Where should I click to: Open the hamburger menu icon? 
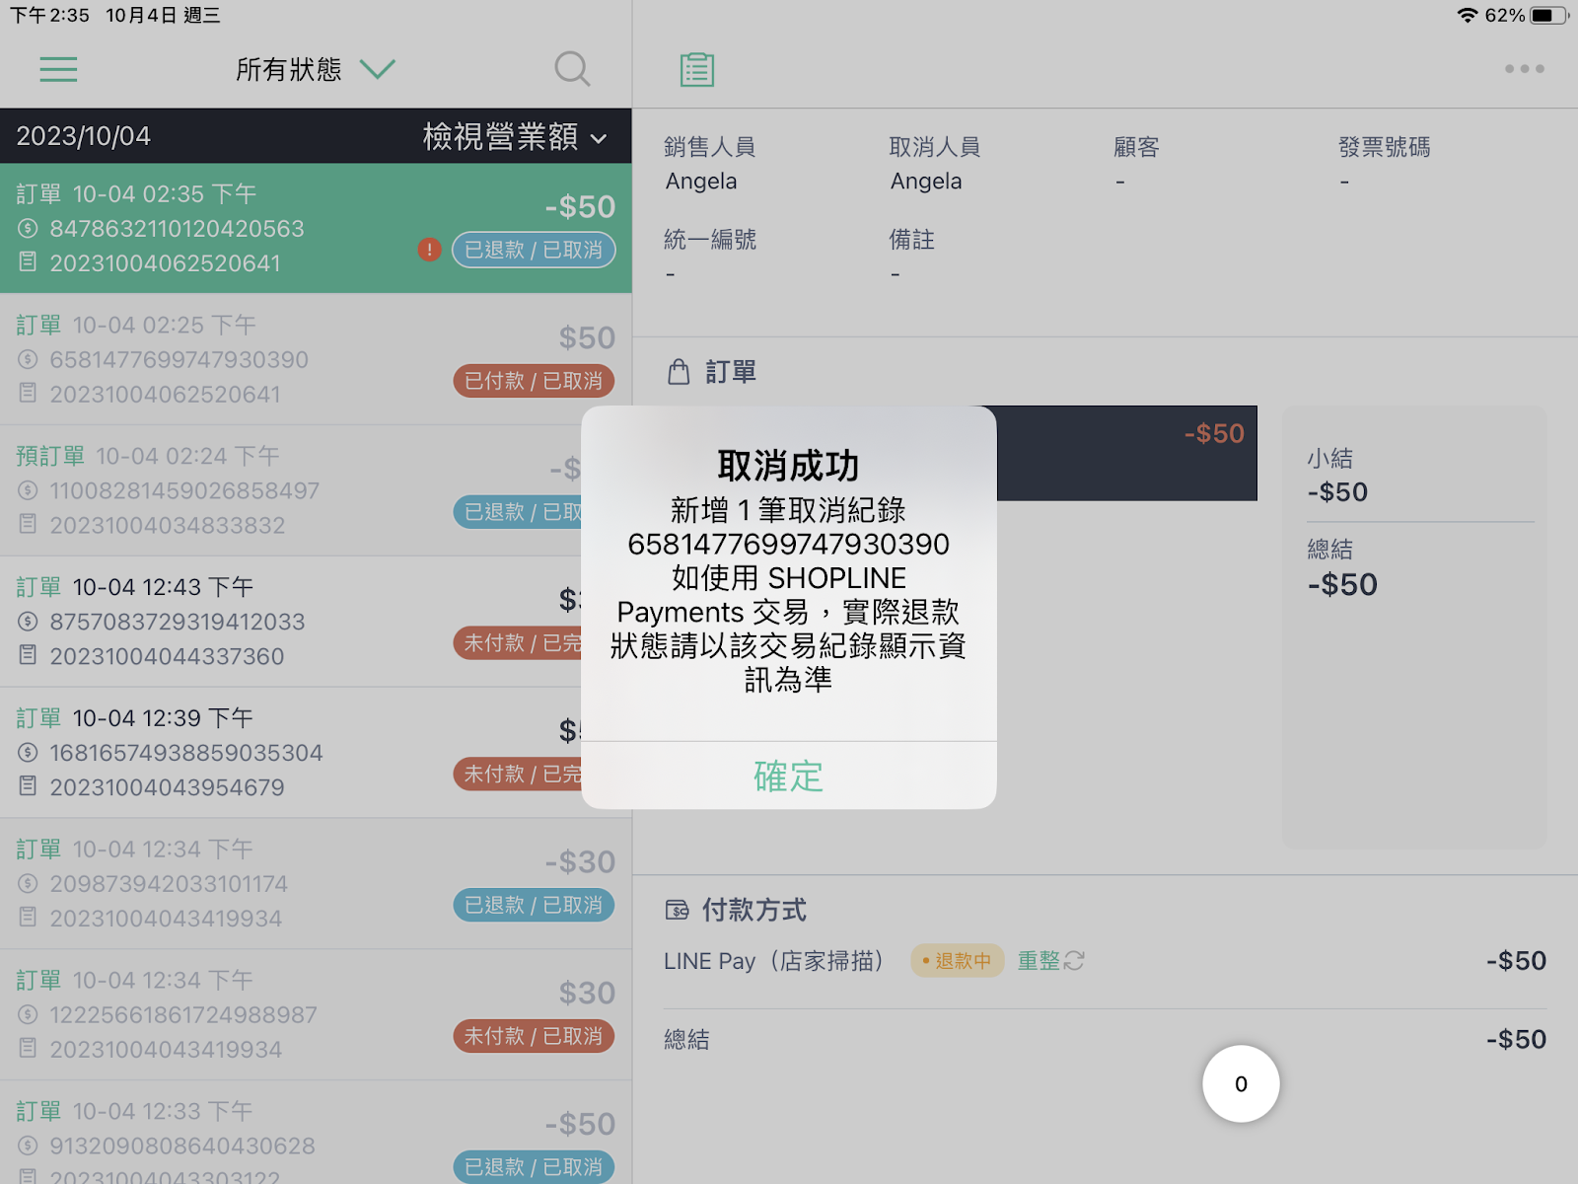click(x=58, y=69)
